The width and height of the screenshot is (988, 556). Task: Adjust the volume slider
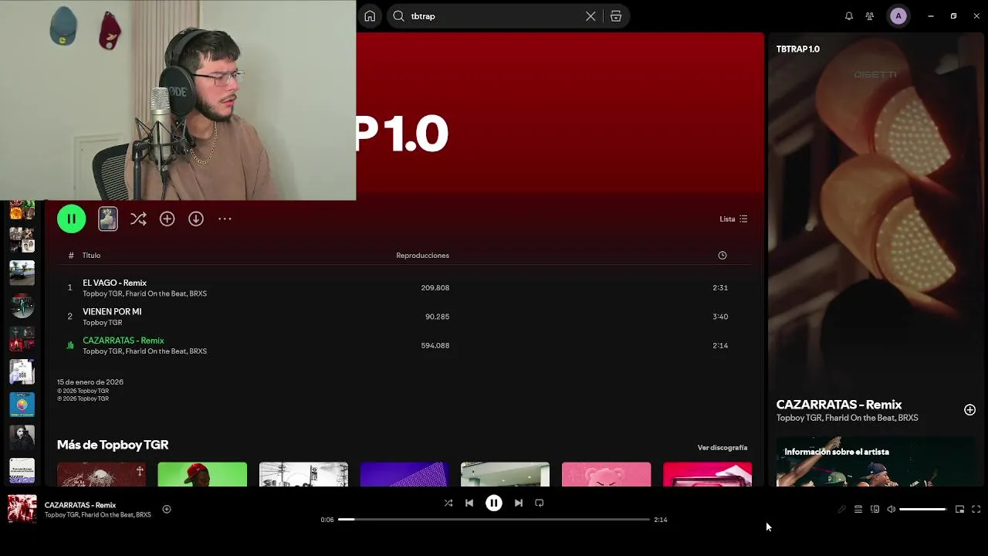922,510
